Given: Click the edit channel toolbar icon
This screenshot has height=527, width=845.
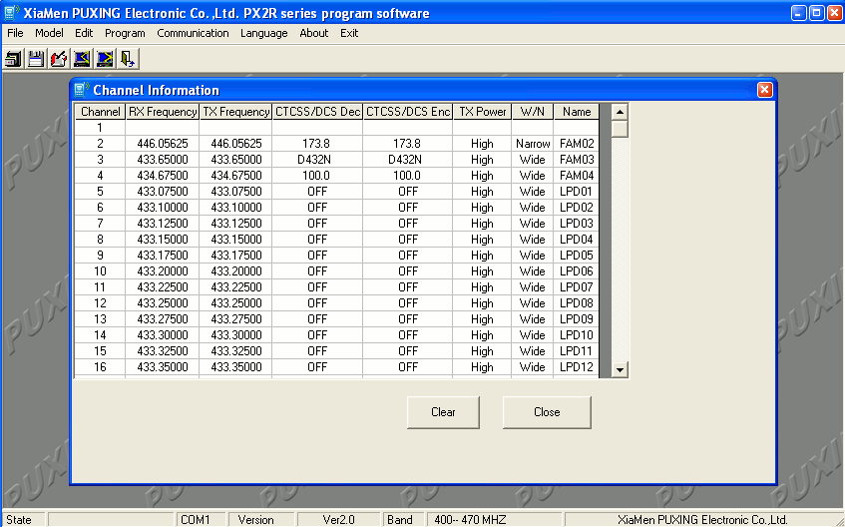Looking at the screenshot, I should (x=59, y=59).
